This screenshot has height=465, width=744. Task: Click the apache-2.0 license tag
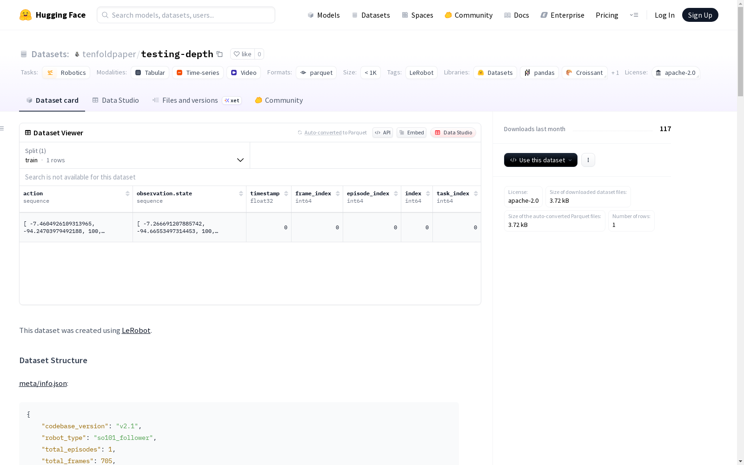point(676,73)
